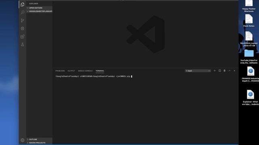Select Explainer What are lidar webloc file
Screen dimensions: 259x145
coord(251,97)
